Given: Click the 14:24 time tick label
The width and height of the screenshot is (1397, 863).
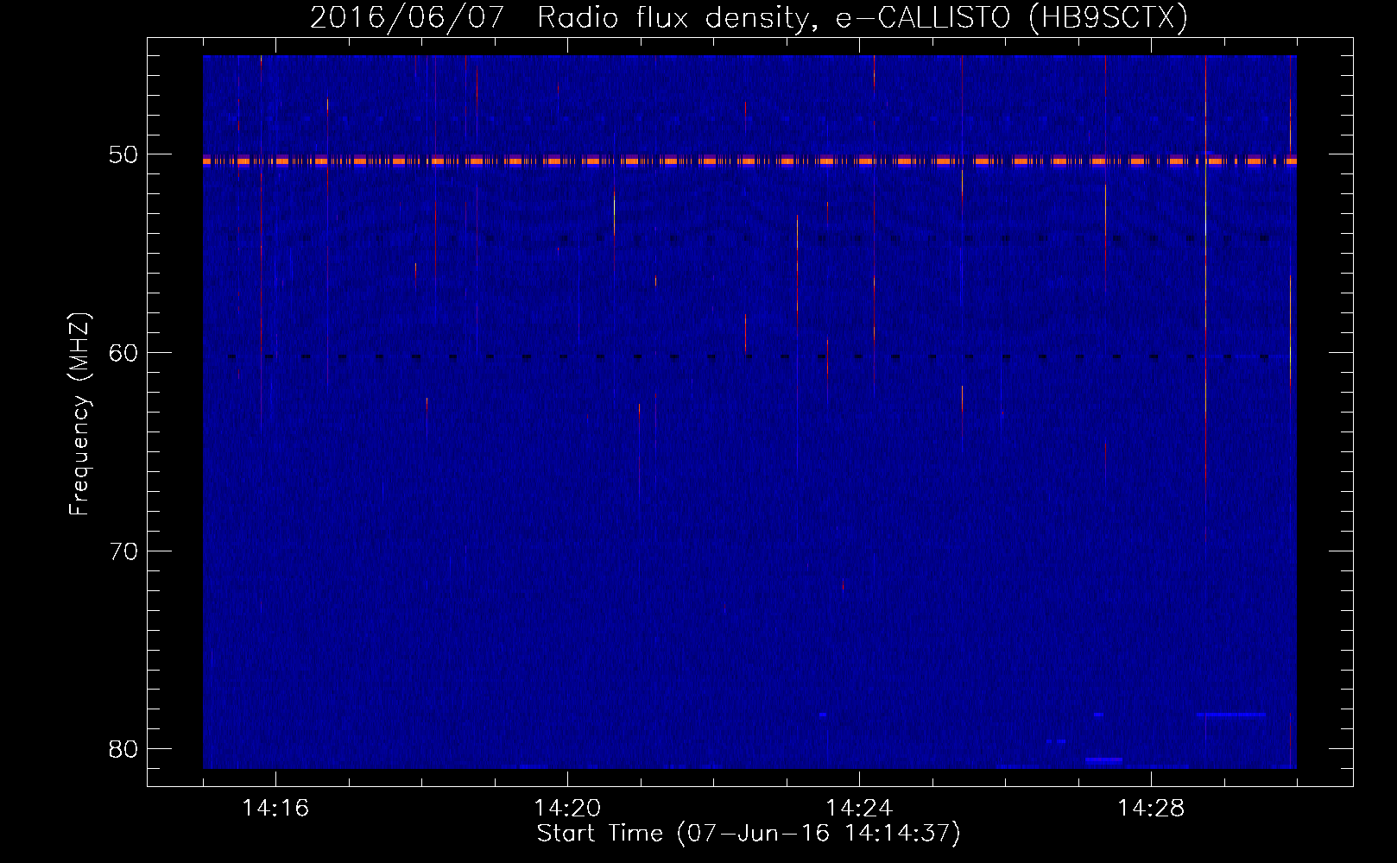Looking at the screenshot, I should pyautogui.click(x=859, y=808).
